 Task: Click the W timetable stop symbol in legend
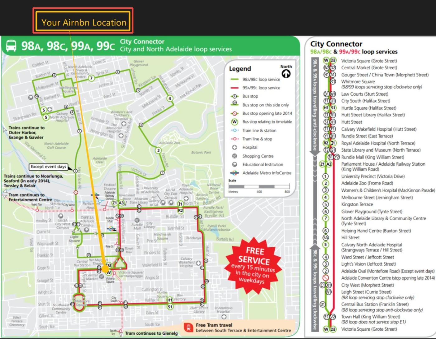[235, 122]
